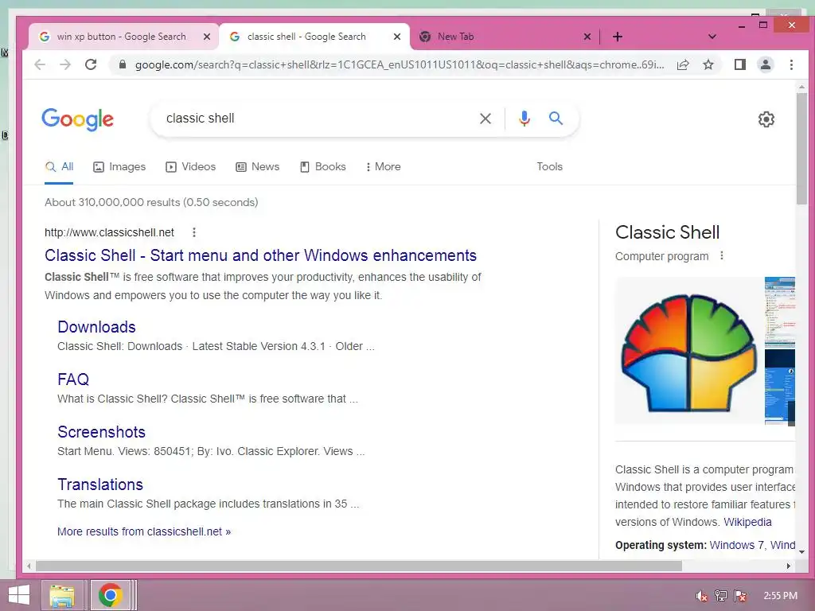Viewport: 815px width, 611px height.
Task: Open News results tab
Action: (x=258, y=167)
